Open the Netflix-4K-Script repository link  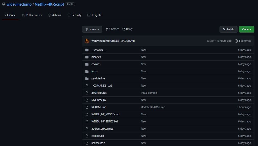[49, 4]
